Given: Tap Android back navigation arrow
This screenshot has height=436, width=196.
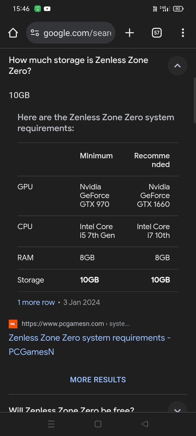Looking at the screenshot, I should pos(145,424).
